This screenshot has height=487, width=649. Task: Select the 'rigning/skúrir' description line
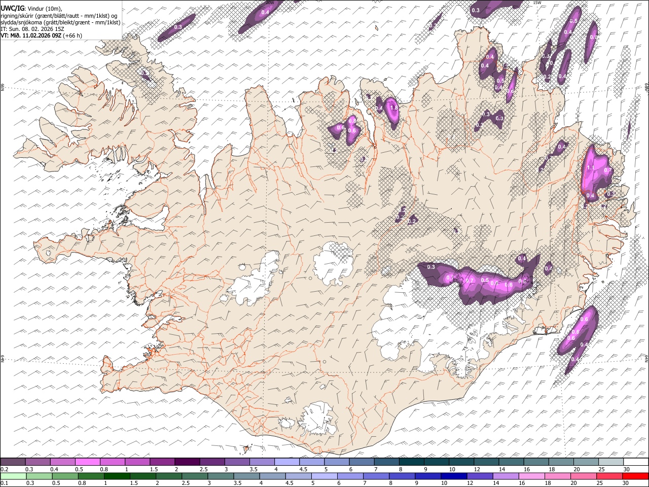point(59,15)
